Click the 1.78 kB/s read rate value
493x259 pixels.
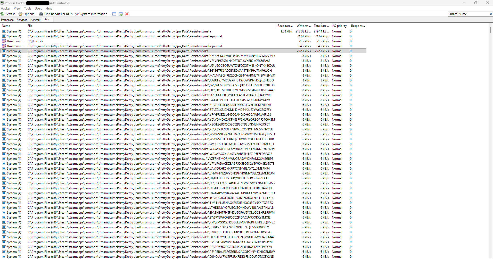pos(286,31)
